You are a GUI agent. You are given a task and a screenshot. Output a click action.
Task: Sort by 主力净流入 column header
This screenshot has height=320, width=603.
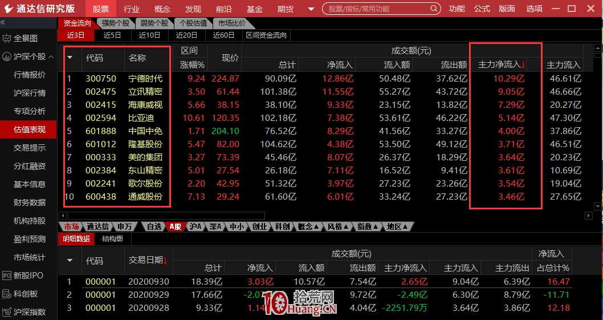[502, 64]
